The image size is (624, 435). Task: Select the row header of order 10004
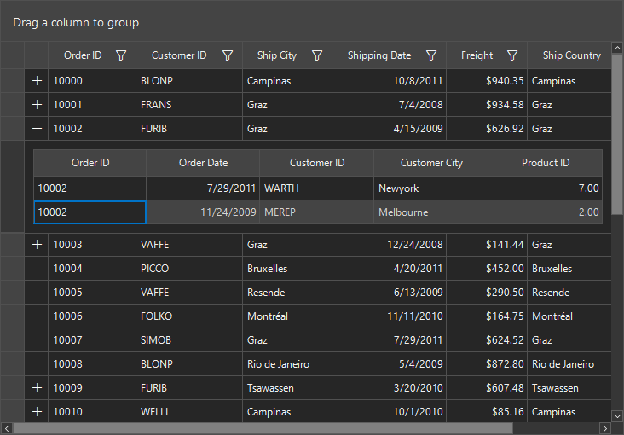12,269
